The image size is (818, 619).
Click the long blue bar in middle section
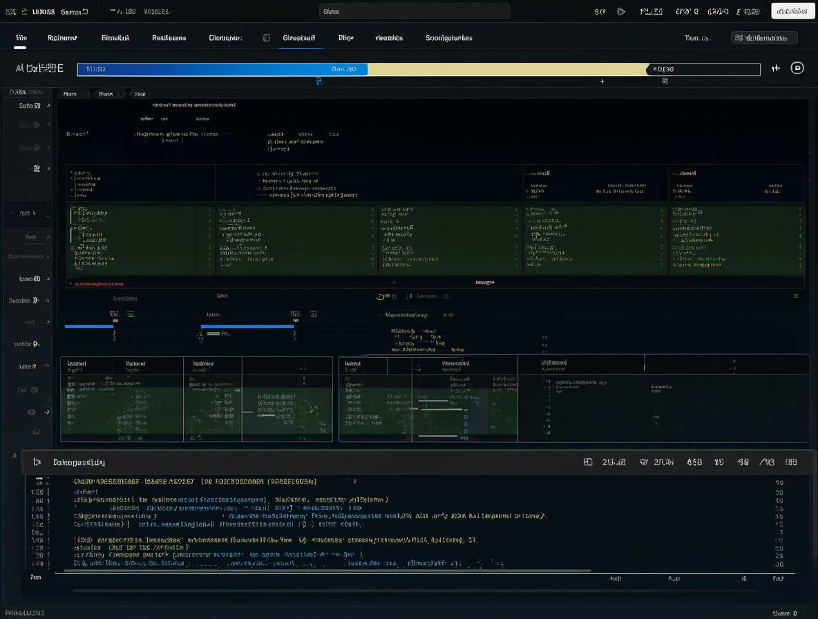point(247,327)
